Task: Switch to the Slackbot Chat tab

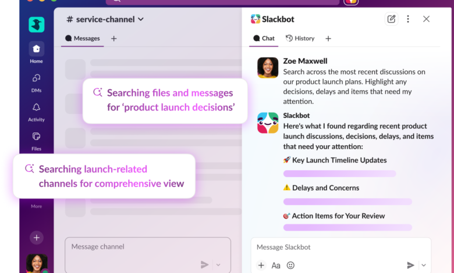Action: (264, 38)
